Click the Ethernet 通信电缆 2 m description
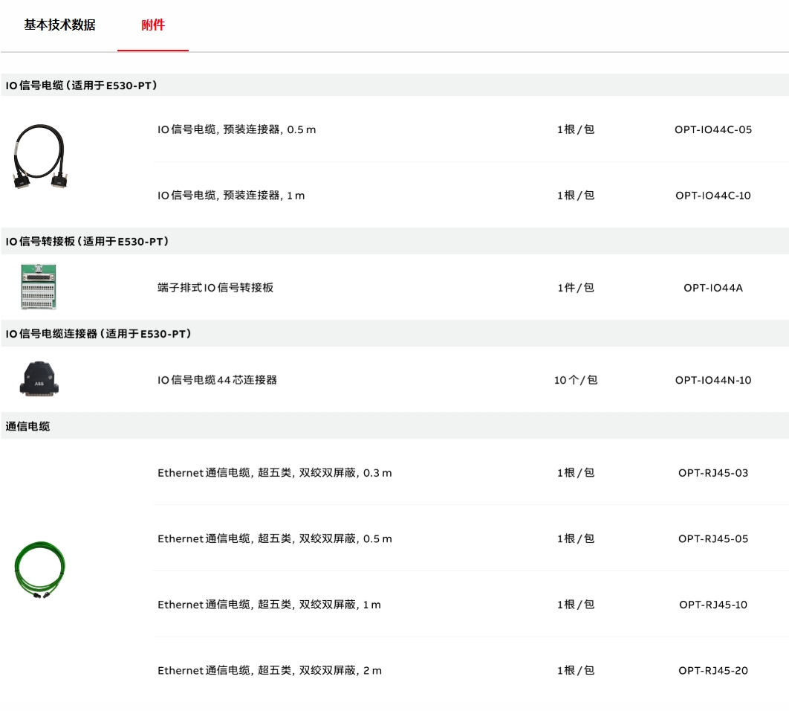 [x=269, y=671]
